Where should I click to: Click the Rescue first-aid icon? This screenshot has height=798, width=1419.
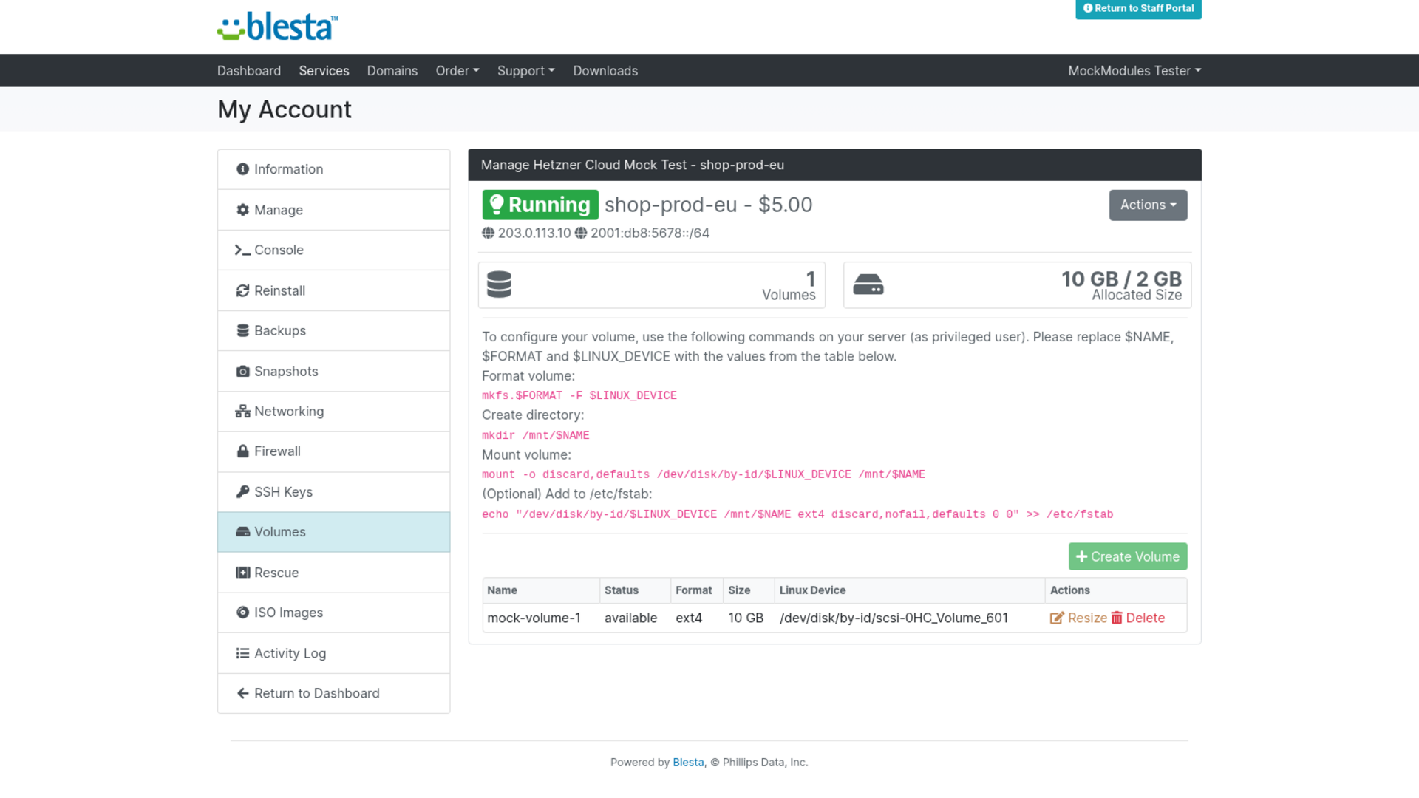pyautogui.click(x=242, y=573)
